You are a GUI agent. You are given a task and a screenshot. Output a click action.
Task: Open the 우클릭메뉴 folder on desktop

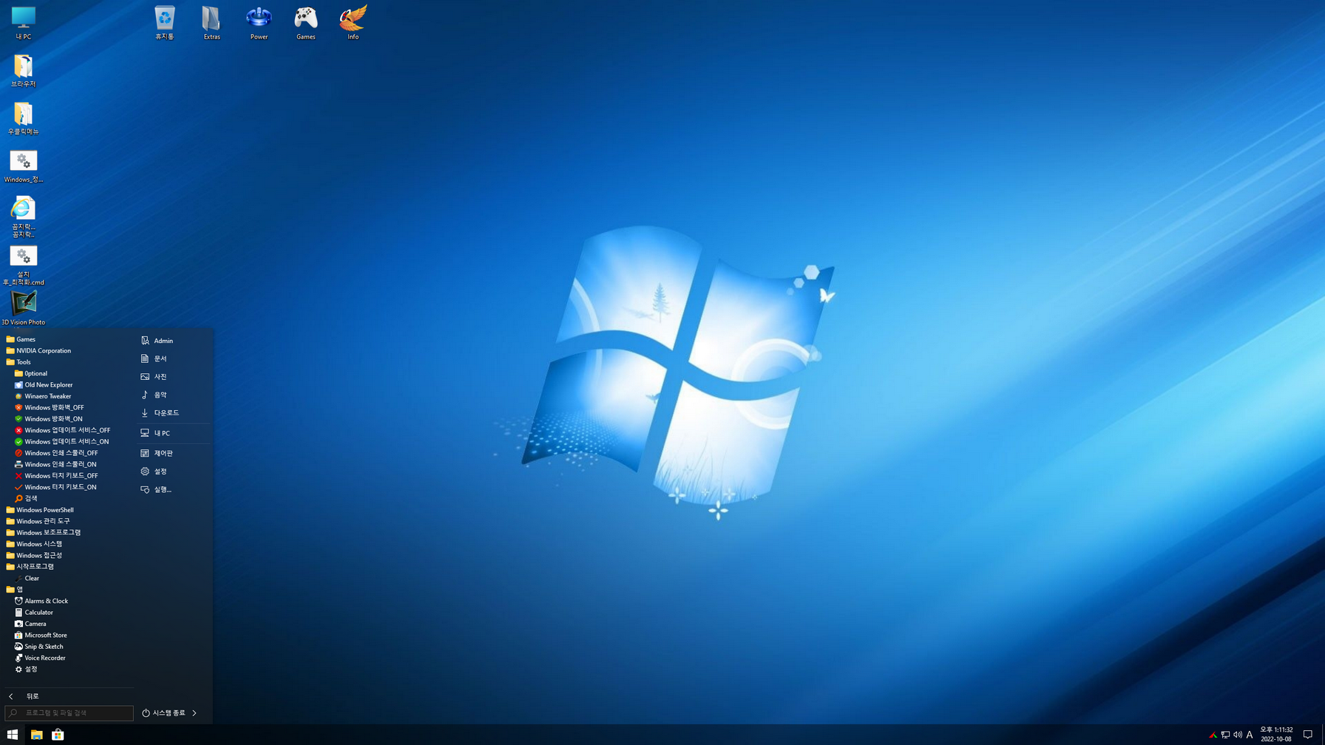point(23,118)
